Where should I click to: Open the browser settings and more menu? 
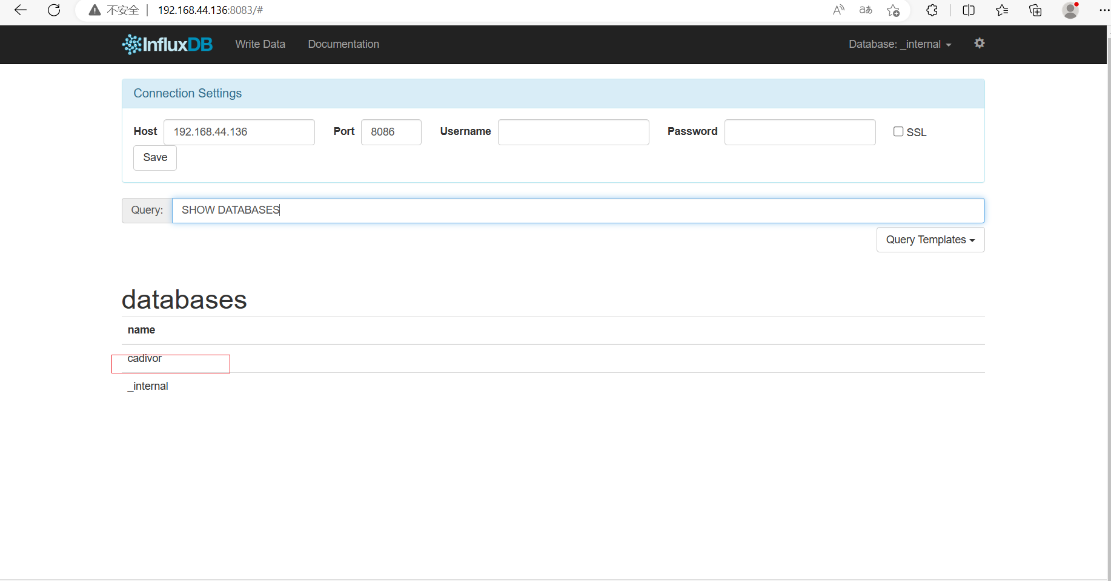[x=1104, y=10]
